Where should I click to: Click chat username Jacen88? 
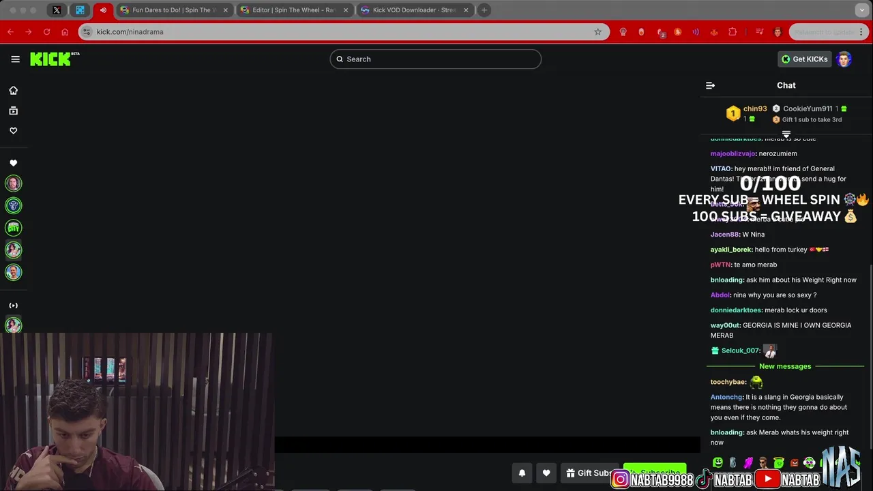click(724, 235)
